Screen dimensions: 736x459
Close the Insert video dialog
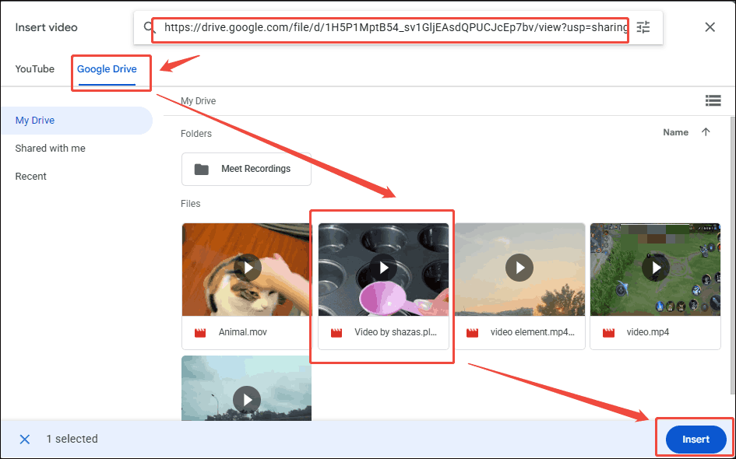click(x=710, y=27)
